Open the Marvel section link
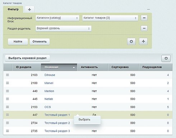The width and height of the screenshot is (176, 138). [49, 83]
